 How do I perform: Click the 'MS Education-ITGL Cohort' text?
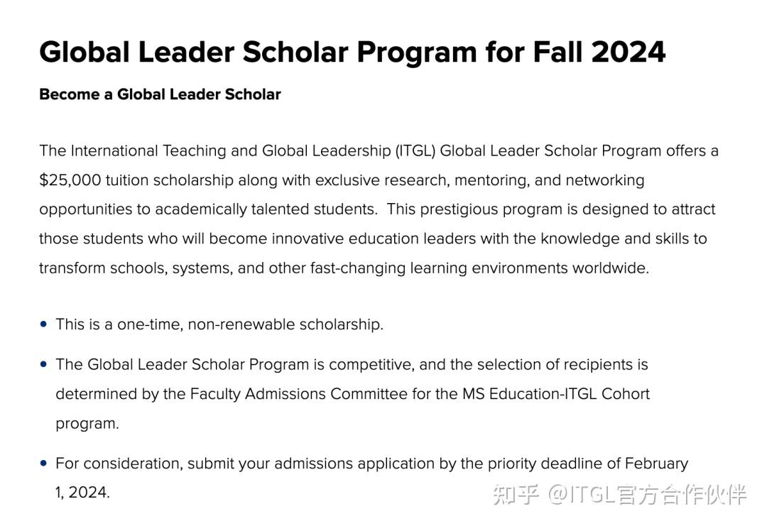[x=555, y=394]
